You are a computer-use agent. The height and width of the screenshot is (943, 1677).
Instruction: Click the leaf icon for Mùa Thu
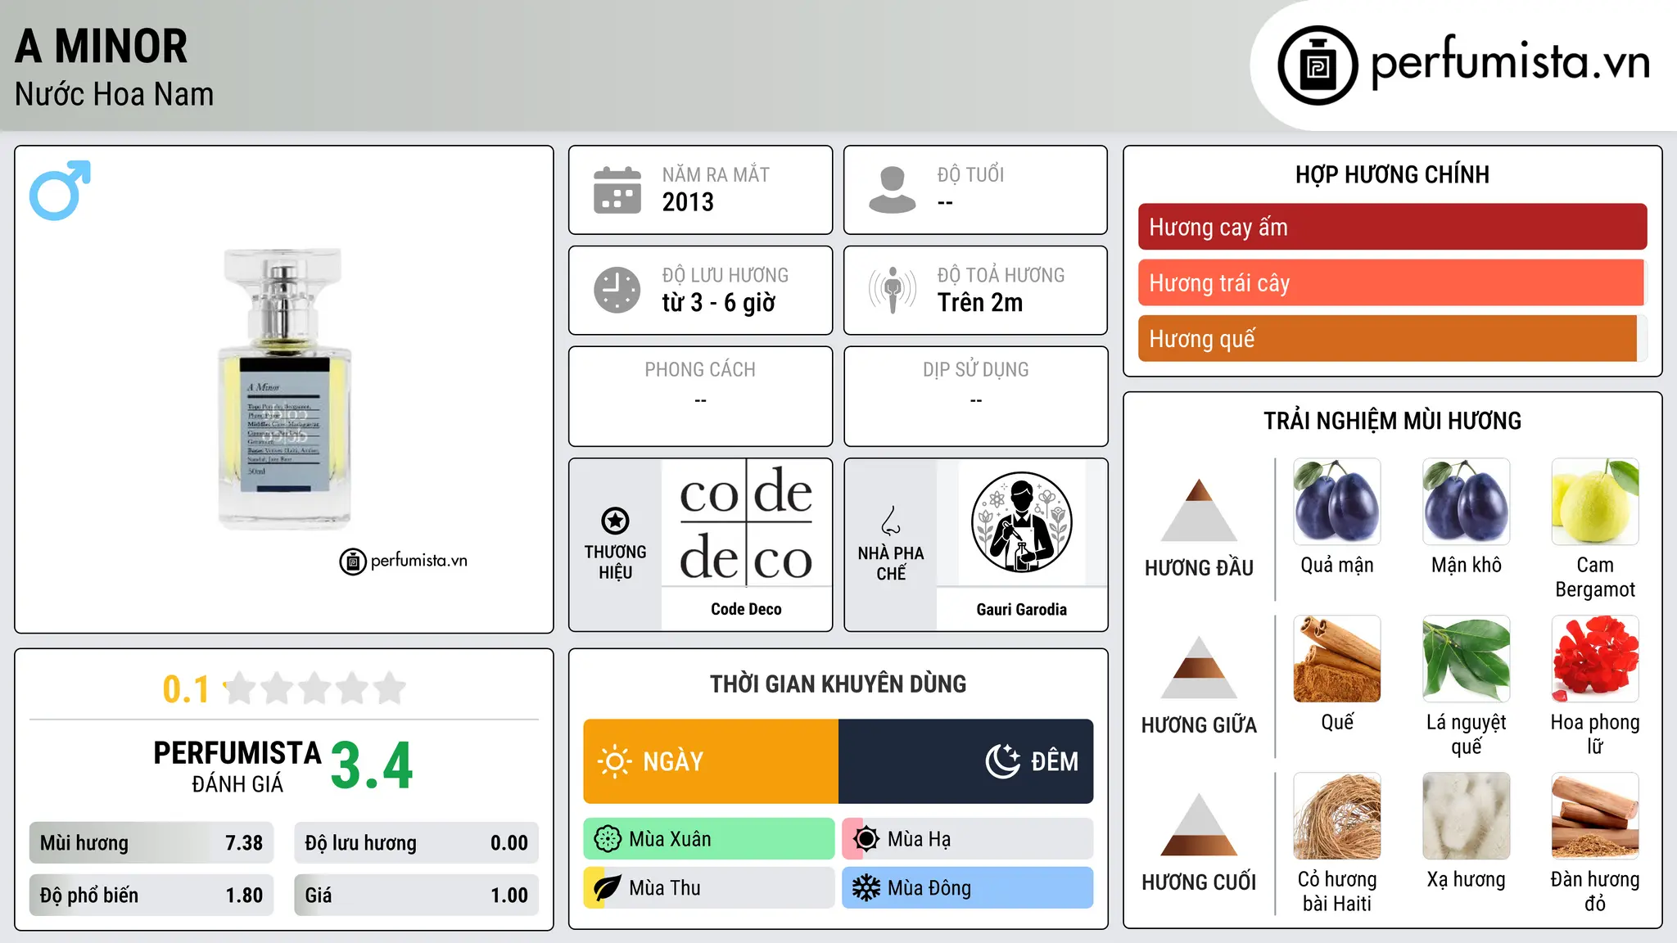[x=608, y=888]
